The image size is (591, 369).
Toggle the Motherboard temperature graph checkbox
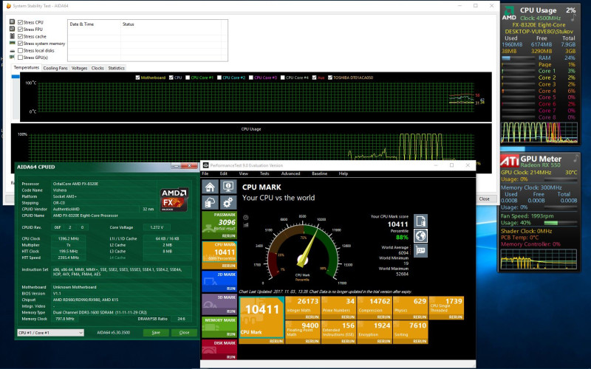click(x=137, y=77)
